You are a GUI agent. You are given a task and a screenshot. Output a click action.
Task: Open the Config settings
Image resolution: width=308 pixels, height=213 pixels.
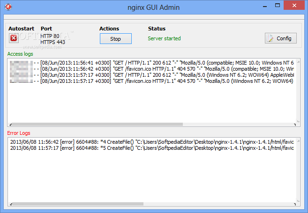tap(280, 38)
